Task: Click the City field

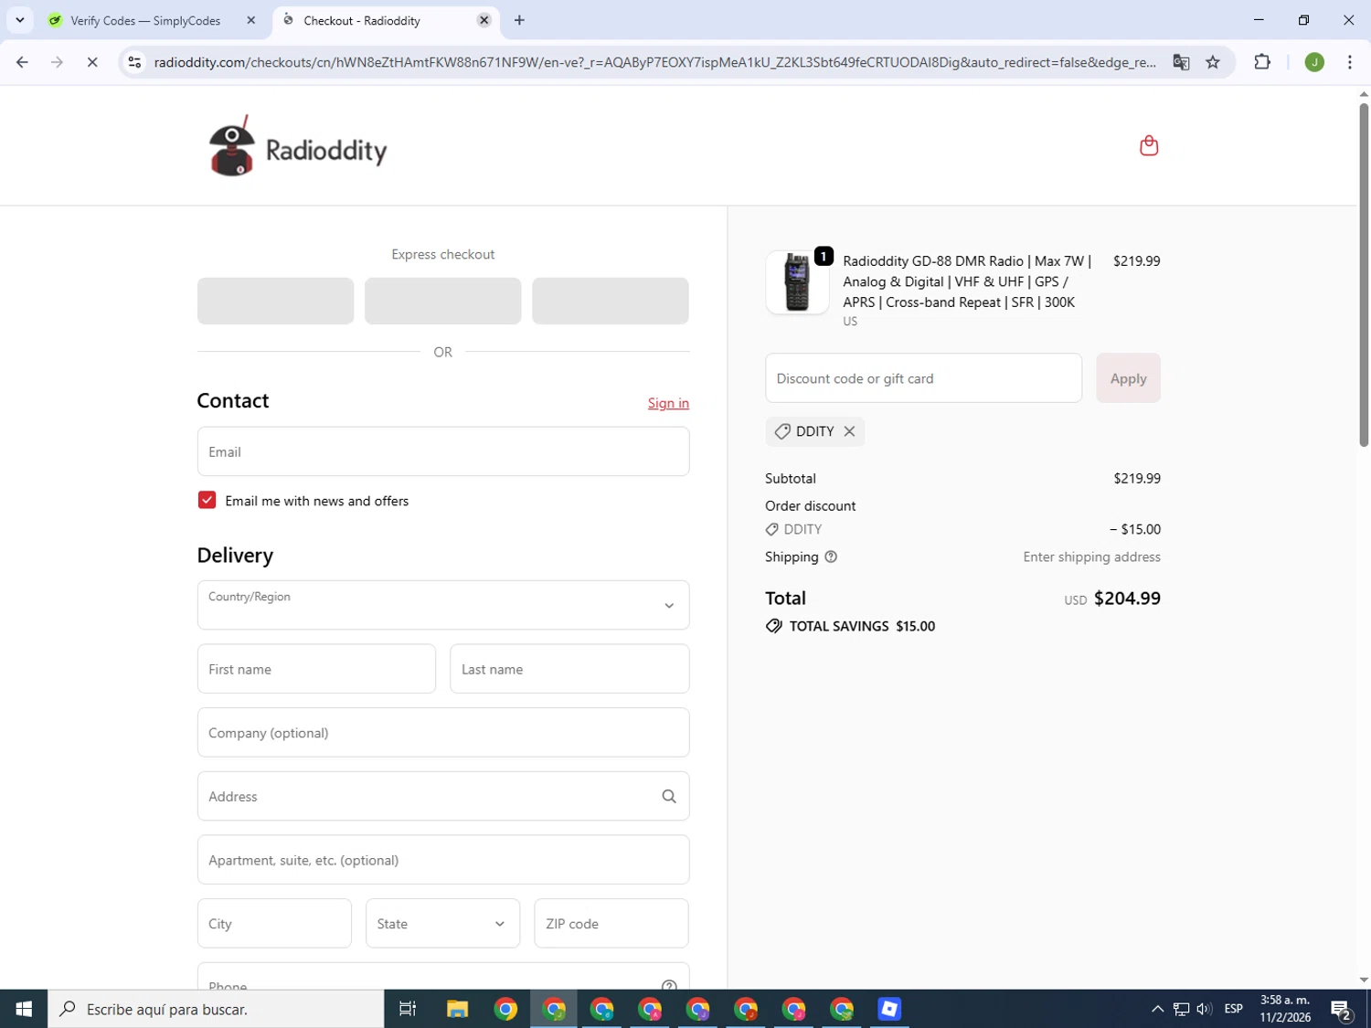Action: (274, 923)
